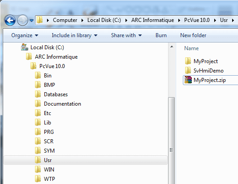Select the Lib folder name

[x=48, y=123]
